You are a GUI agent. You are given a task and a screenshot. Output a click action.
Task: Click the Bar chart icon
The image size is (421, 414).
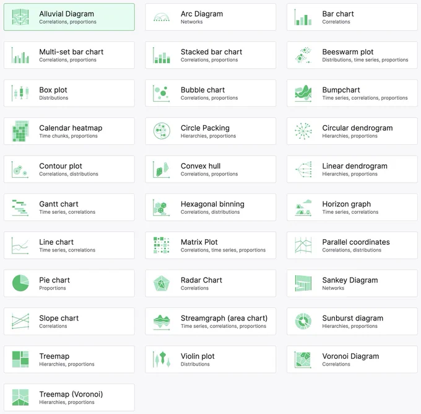(x=303, y=17)
